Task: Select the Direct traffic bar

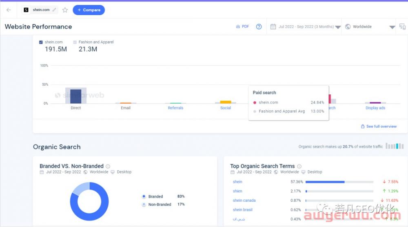Action: (76, 96)
